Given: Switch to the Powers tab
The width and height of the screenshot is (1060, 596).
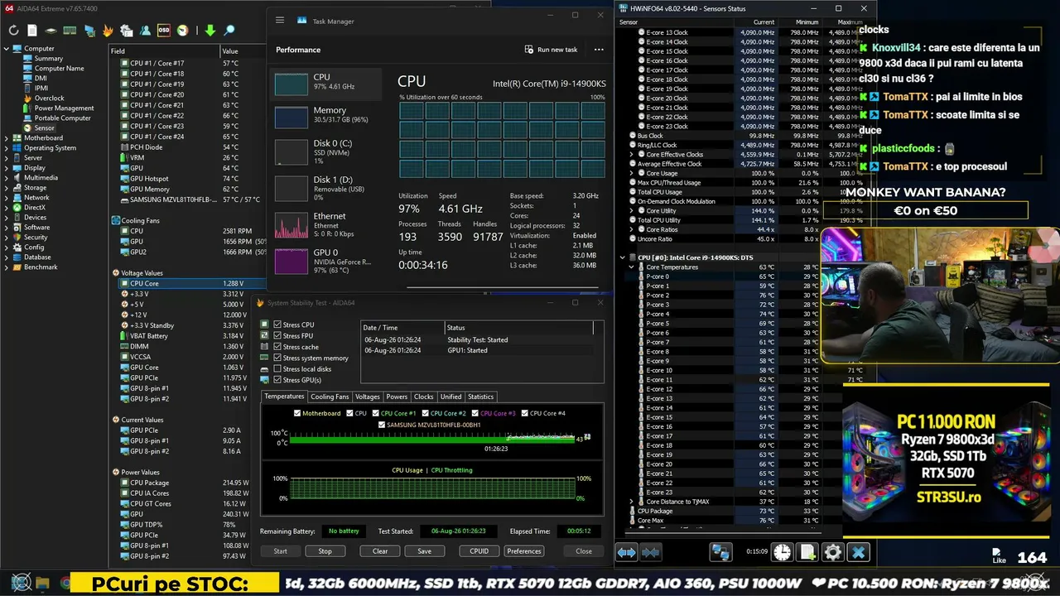Looking at the screenshot, I should click(397, 397).
